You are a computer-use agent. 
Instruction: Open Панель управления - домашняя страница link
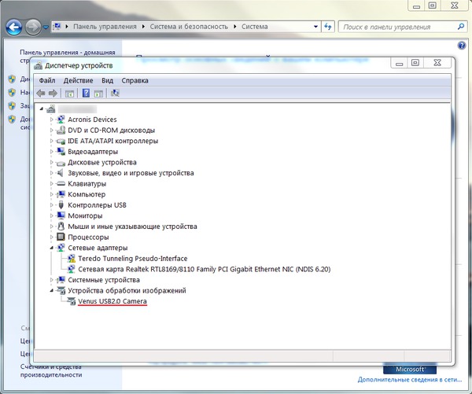pos(68,57)
